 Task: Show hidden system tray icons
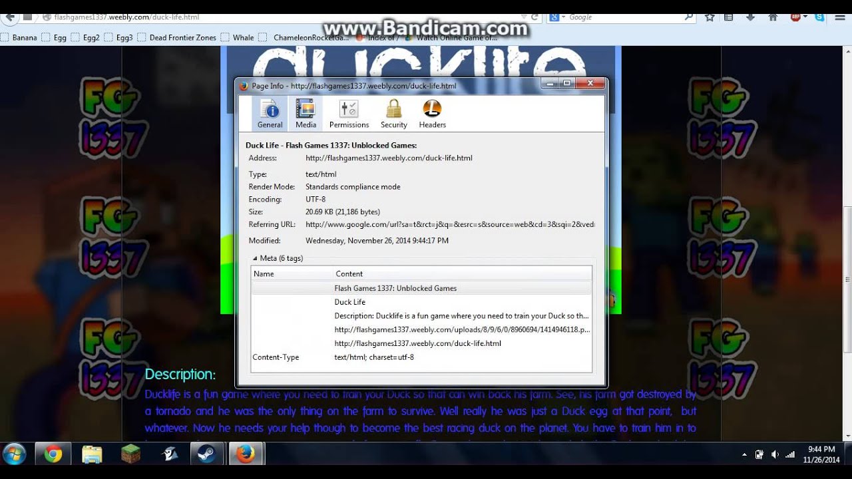click(744, 455)
